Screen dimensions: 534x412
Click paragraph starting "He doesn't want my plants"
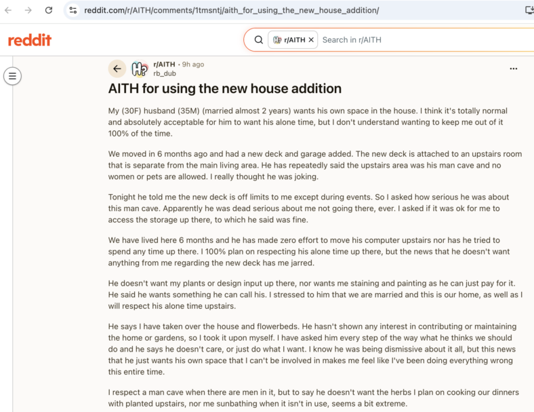pyautogui.click(x=315, y=295)
